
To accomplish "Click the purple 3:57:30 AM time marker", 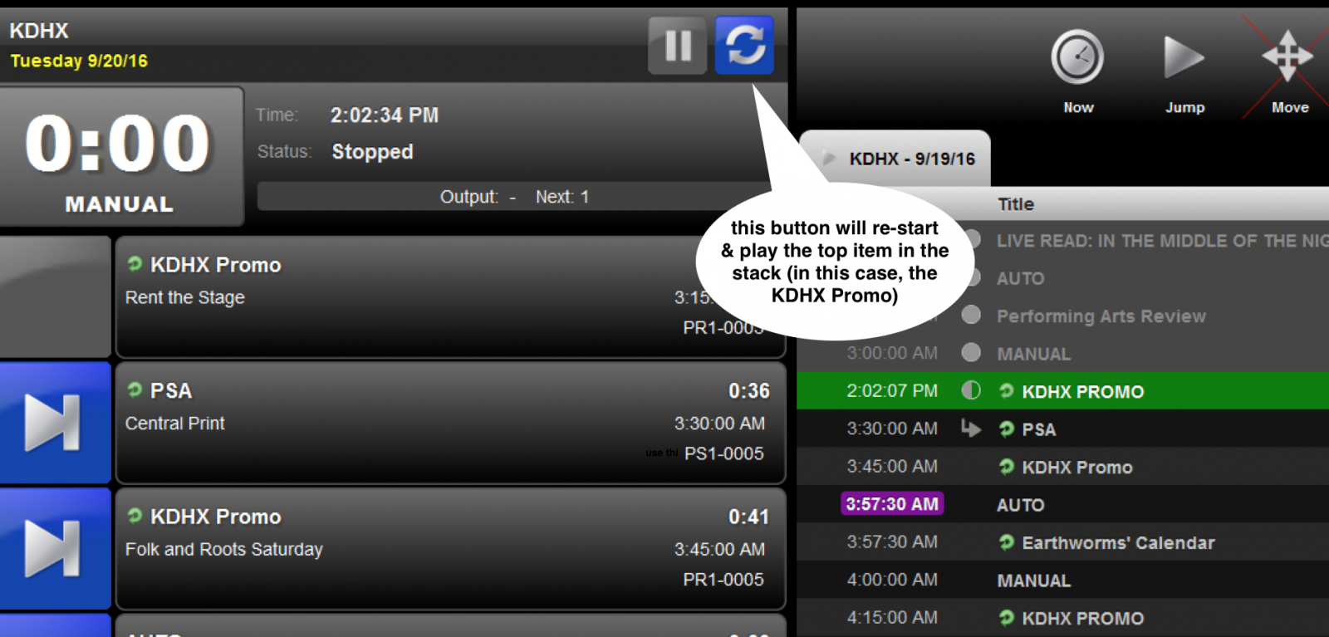I will click(x=892, y=504).
